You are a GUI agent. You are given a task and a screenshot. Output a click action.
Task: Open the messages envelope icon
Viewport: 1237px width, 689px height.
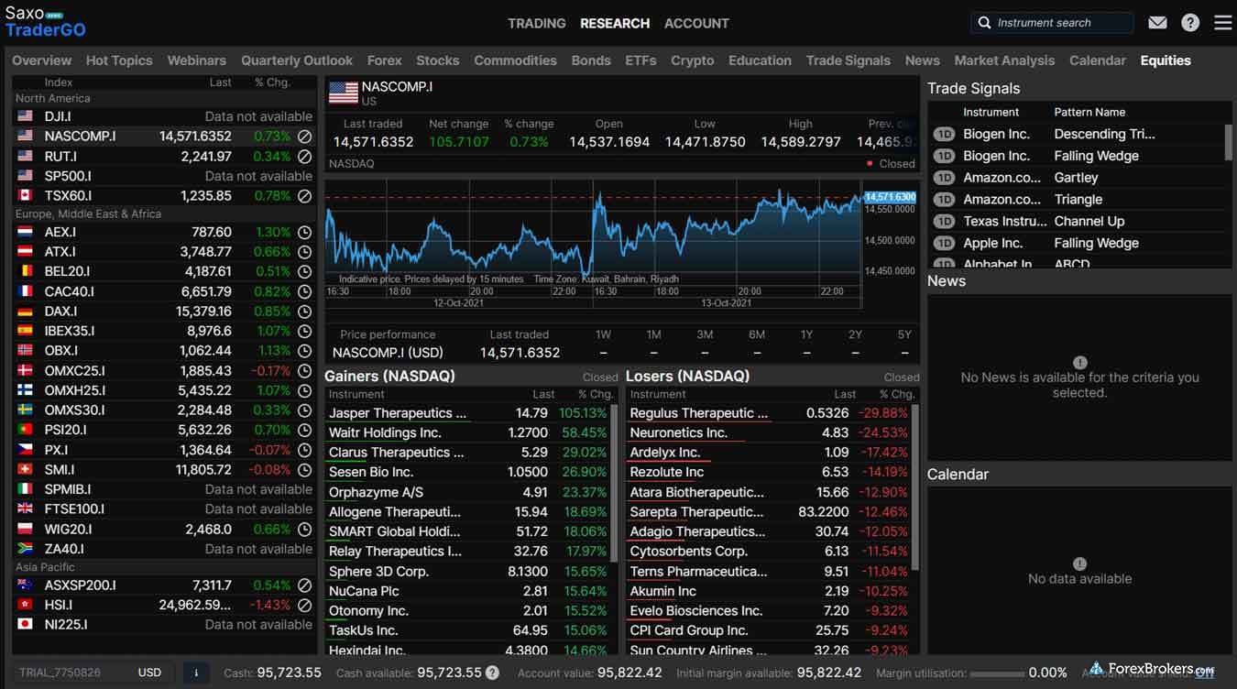point(1157,23)
